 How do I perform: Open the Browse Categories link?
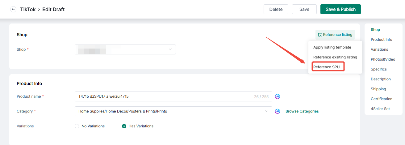point(302,111)
